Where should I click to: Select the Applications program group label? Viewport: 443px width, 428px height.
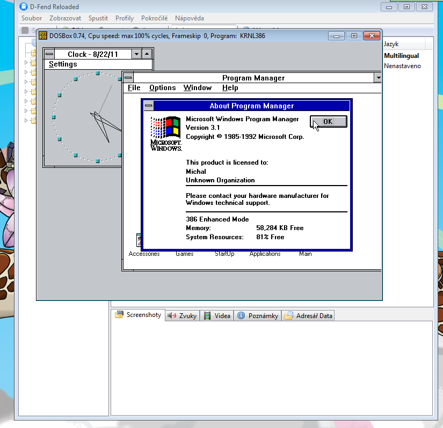(x=265, y=254)
